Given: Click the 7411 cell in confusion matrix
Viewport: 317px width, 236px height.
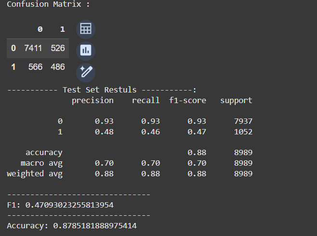Looking at the screenshot, I should (34, 48).
